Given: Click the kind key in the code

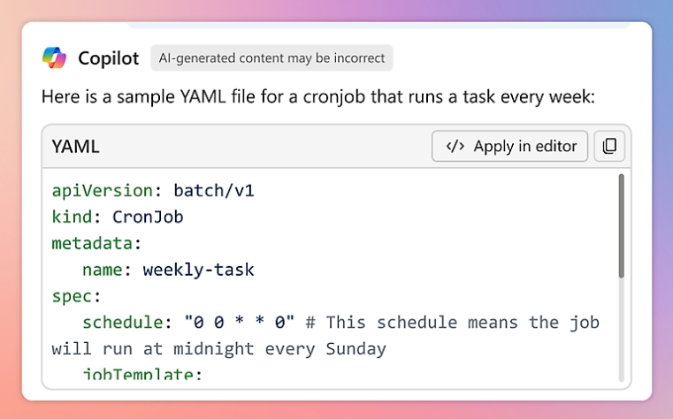Looking at the screenshot, I should tap(73, 217).
